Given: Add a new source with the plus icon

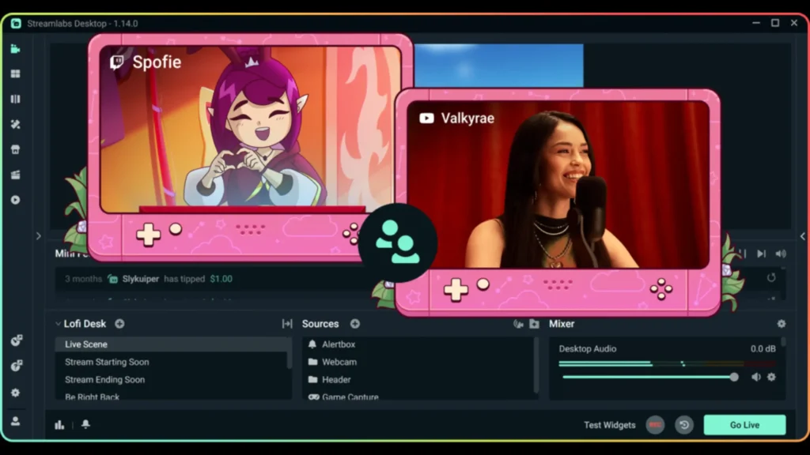Looking at the screenshot, I should 355,323.
